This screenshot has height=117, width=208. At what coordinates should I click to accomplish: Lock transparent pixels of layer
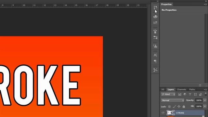pyautogui.click(x=169, y=106)
